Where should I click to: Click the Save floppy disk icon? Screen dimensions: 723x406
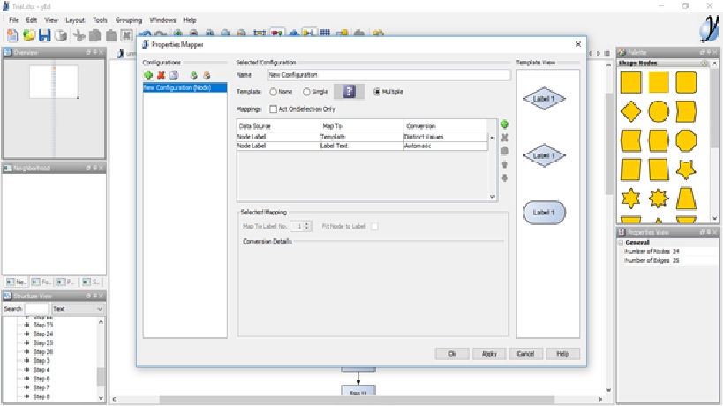tap(45, 35)
